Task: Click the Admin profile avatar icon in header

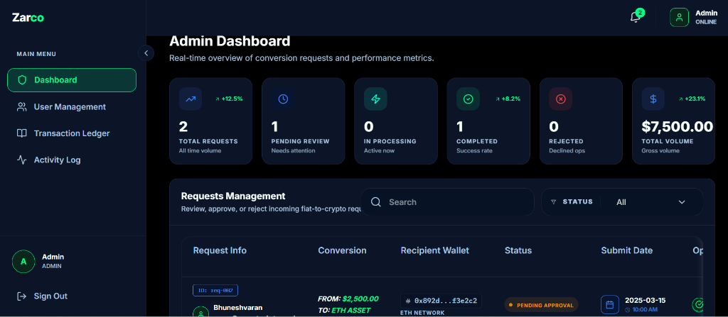Action: [x=679, y=17]
